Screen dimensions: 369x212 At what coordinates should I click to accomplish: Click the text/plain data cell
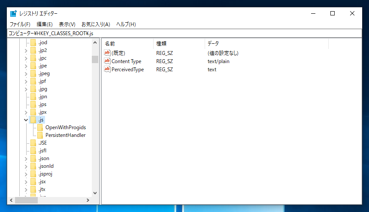(218, 61)
